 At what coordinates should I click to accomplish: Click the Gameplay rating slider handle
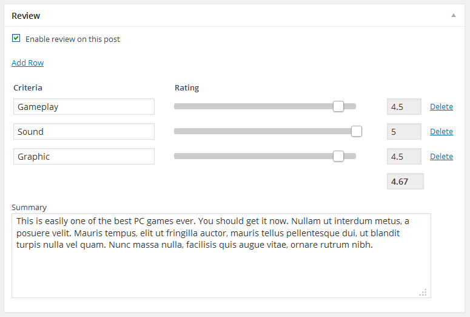tap(338, 107)
